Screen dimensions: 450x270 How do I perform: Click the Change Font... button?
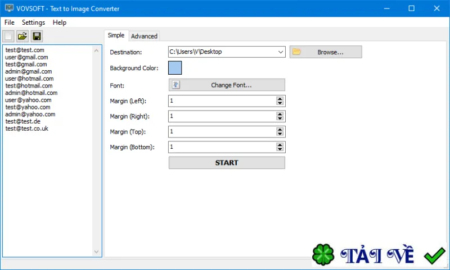[227, 85]
